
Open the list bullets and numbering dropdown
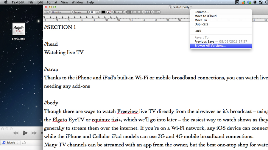coord(157,12)
